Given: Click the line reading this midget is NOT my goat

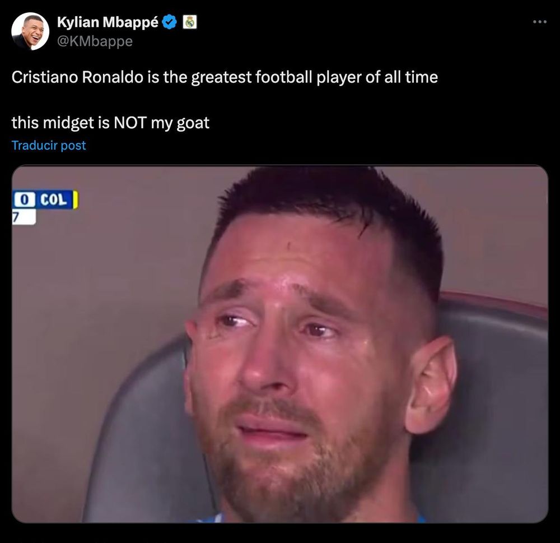Looking at the screenshot, I should click(x=111, y=122).
